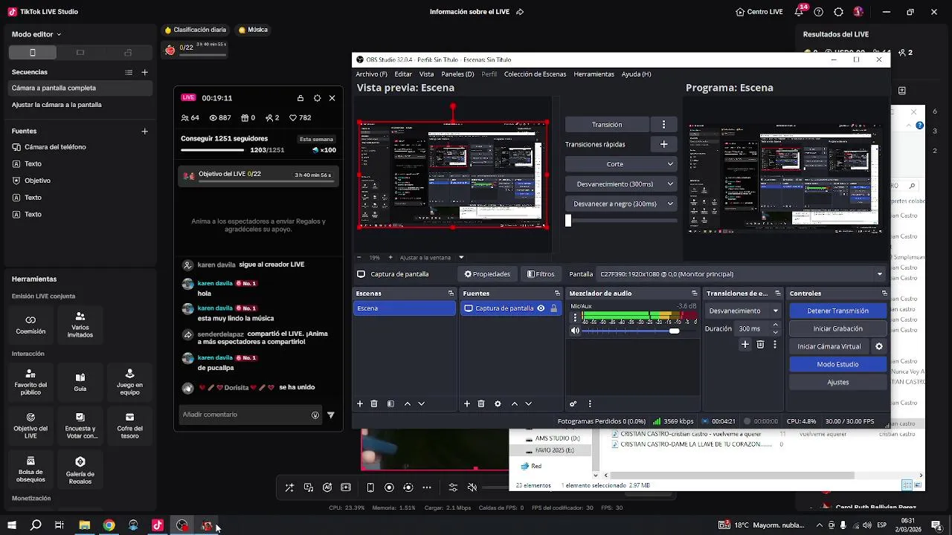Increase Duración value with up stepper
Viewport: 952px width, 535px height.
(776, 325)
